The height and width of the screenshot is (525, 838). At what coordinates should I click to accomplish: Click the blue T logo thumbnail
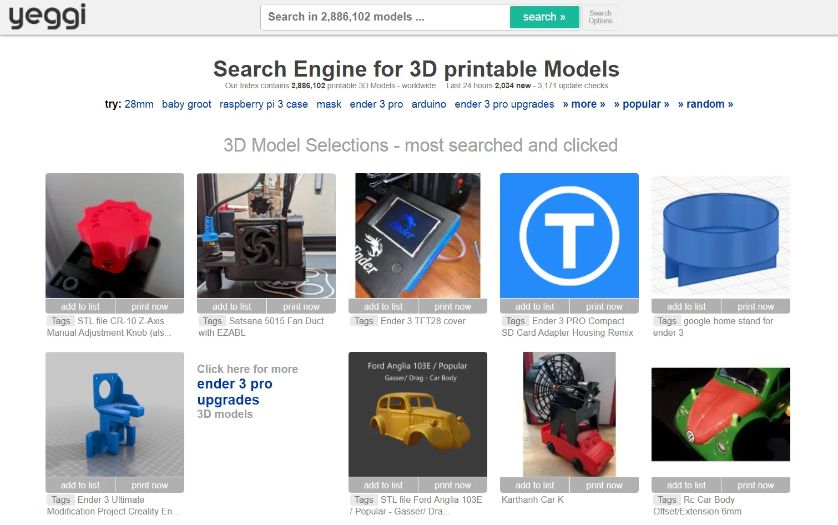point(569,235)
